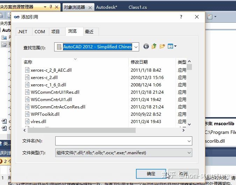The image size is (236, 185).
Task: Close the 添加引用 dialog
Action: tap(197, 17)
